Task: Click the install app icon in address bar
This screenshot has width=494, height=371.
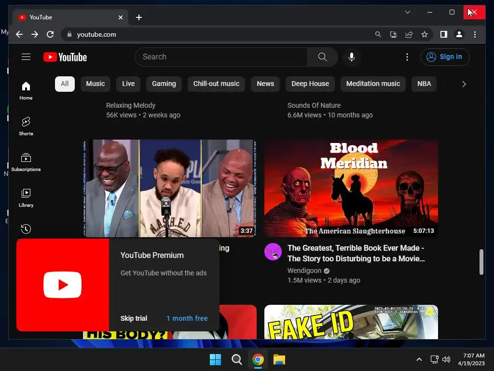Action: (x=394, y=34)
